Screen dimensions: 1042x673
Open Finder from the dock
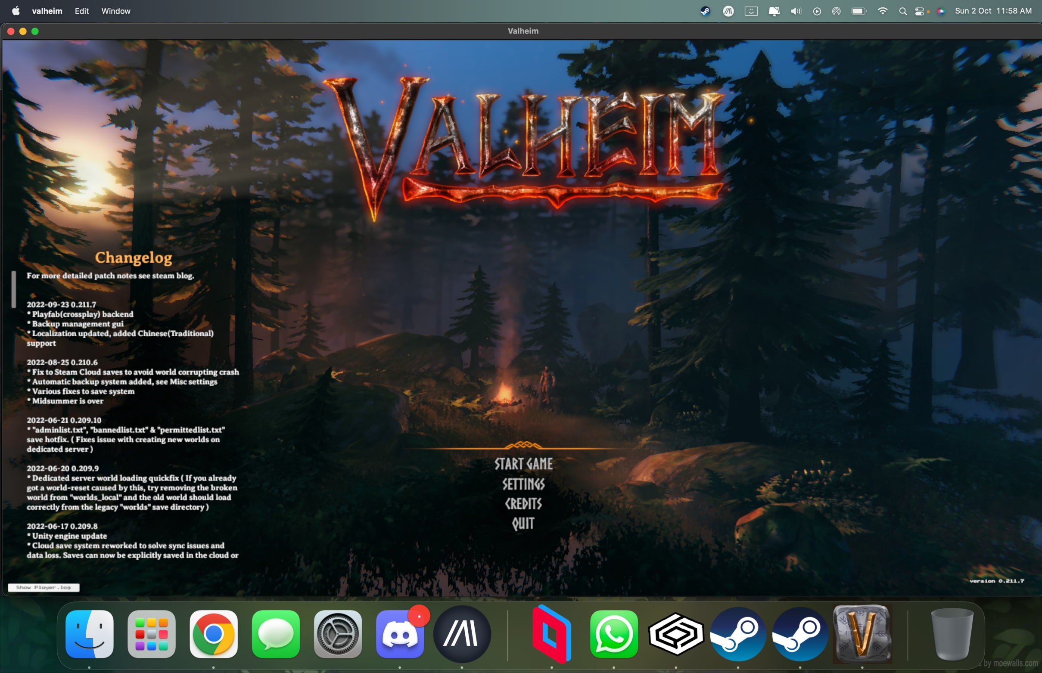[x=90, y=634]
